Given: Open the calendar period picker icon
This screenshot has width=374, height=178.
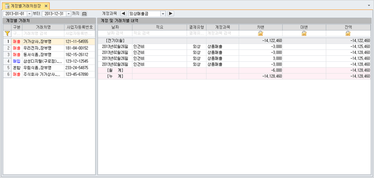Looking at the screenshot, I should tap(84, 14).
